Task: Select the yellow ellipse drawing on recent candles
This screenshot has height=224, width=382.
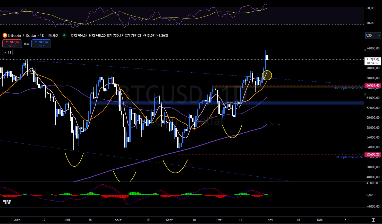Action: click(267, 75)
